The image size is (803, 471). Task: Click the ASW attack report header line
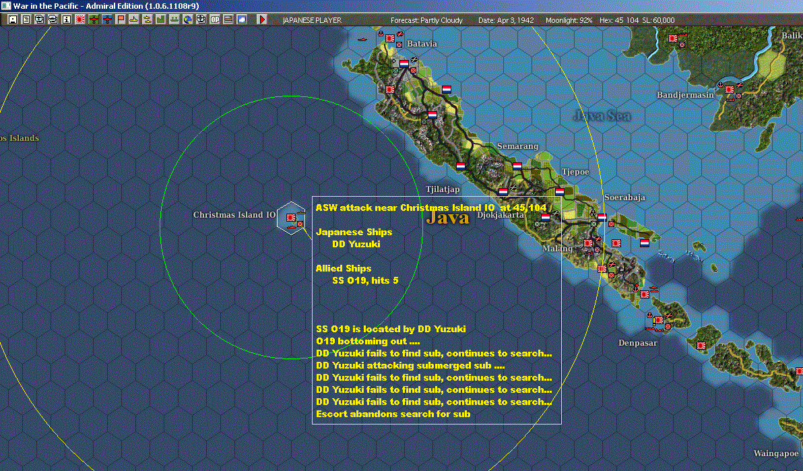431,208
